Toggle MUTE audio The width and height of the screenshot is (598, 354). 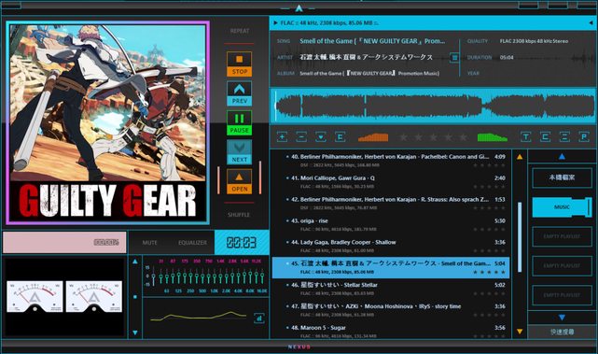coord(149,243)
